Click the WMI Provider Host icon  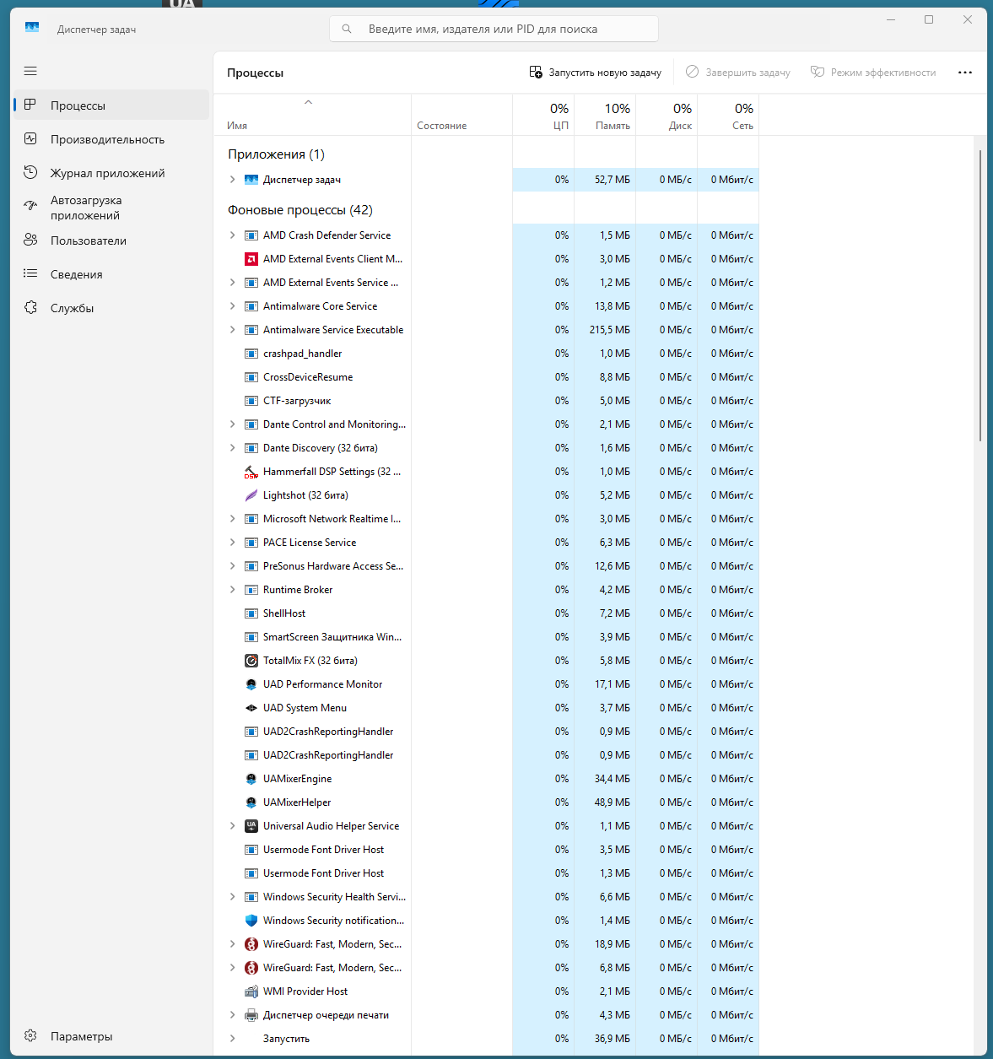251,991
